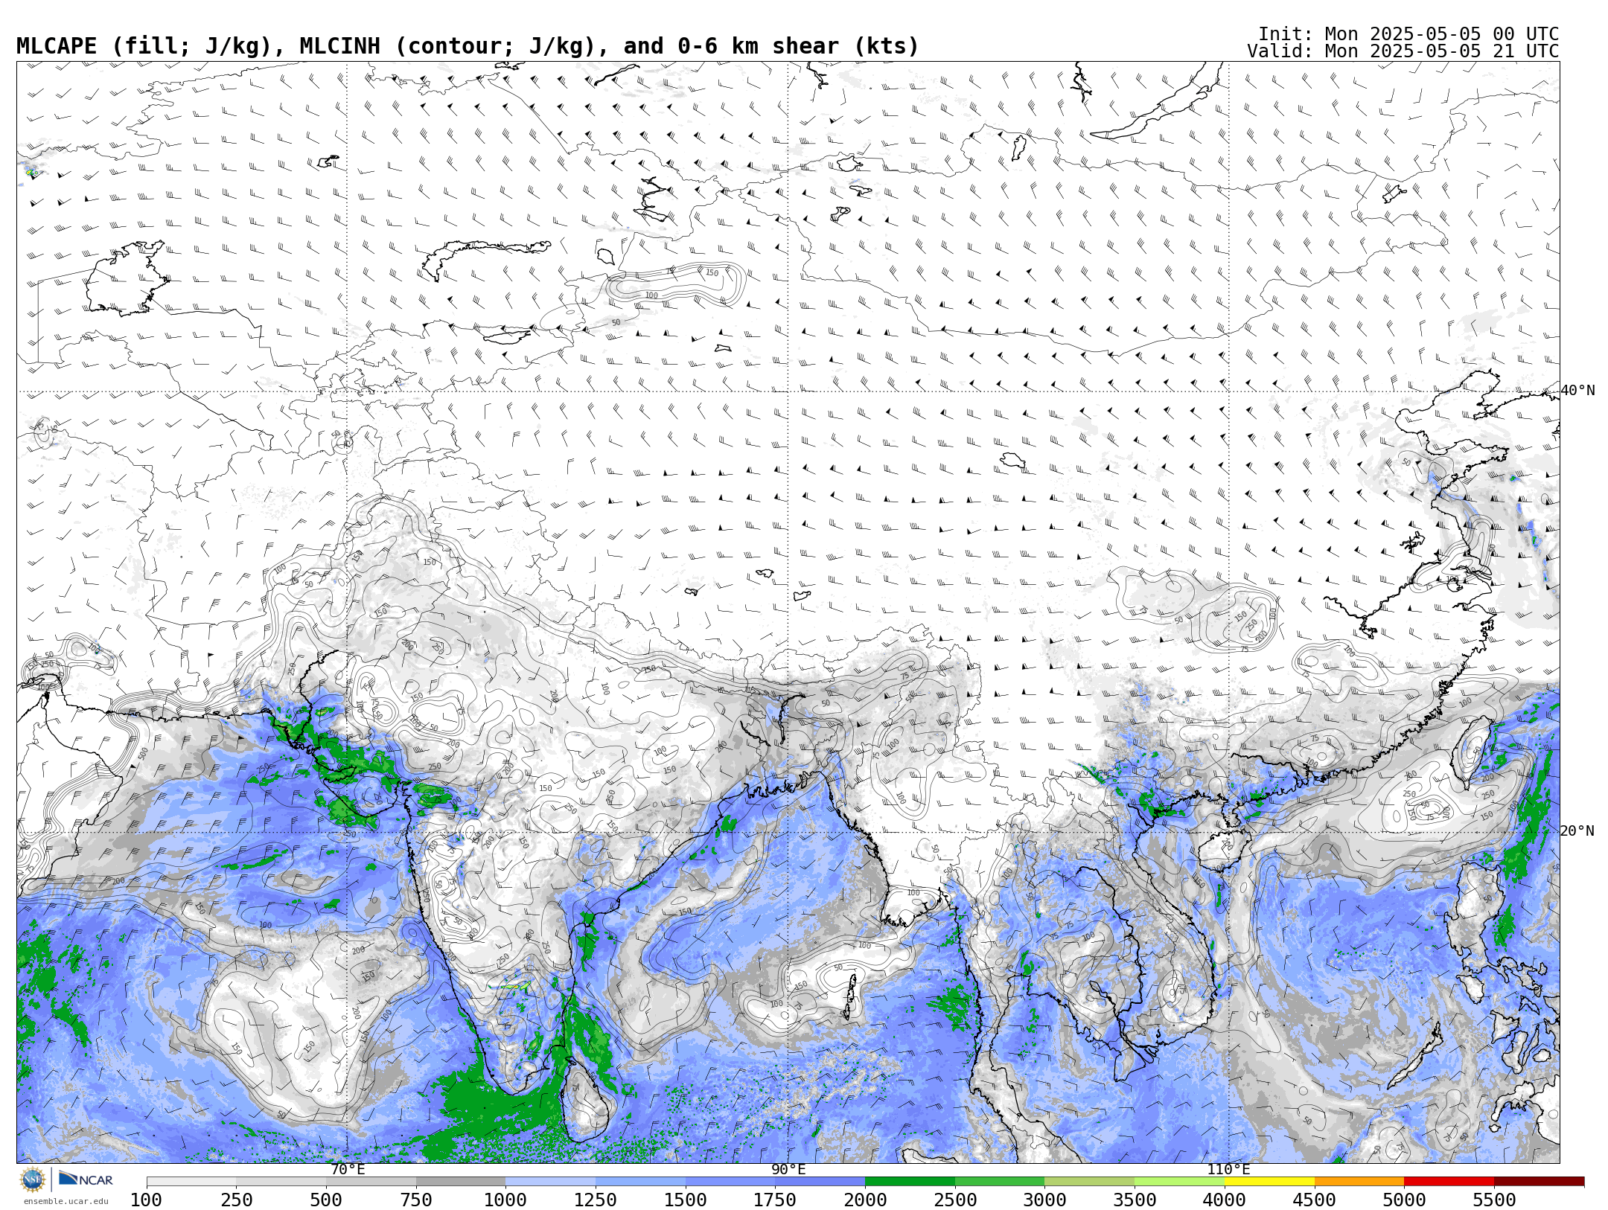Click the 40°N latitude label

click(1577, 391)
